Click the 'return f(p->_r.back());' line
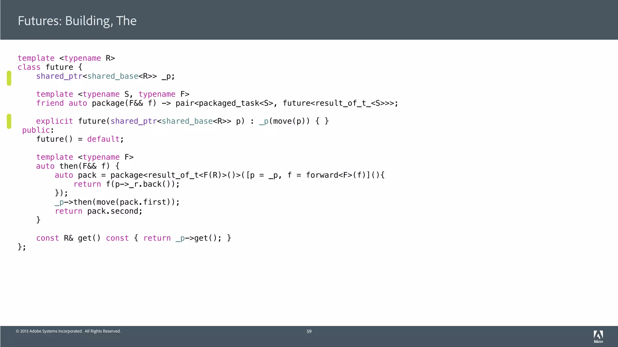Viewport: 618px width, 347px height. 126,184
